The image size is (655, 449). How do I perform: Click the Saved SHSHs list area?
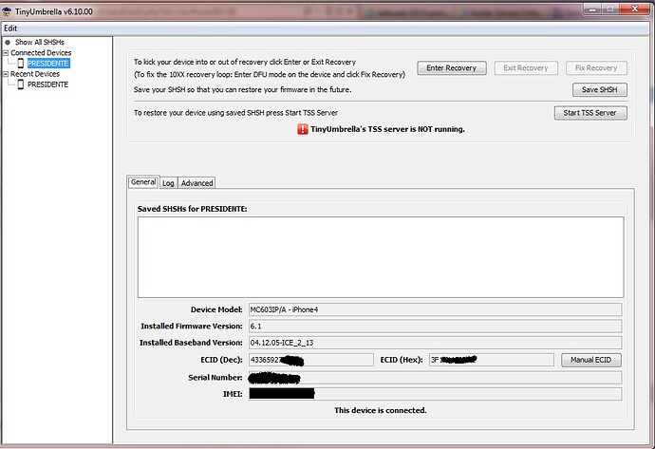click(380, 255)
